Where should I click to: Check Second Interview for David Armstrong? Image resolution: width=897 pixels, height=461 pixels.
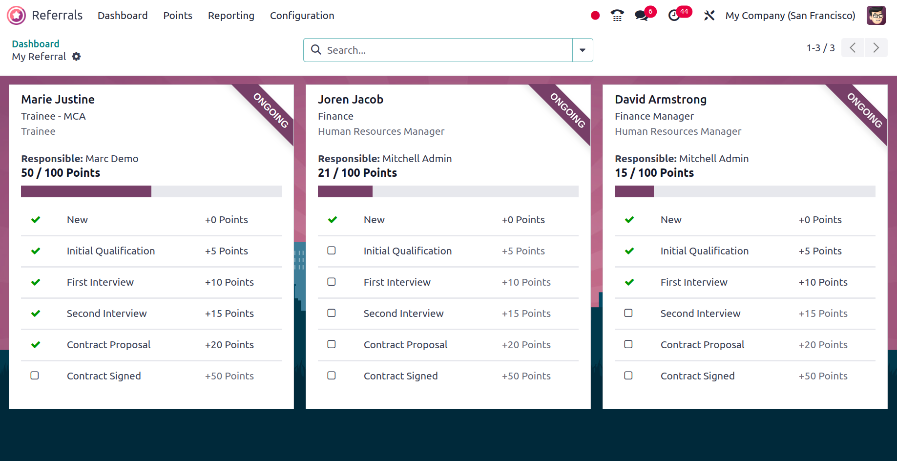628,313
